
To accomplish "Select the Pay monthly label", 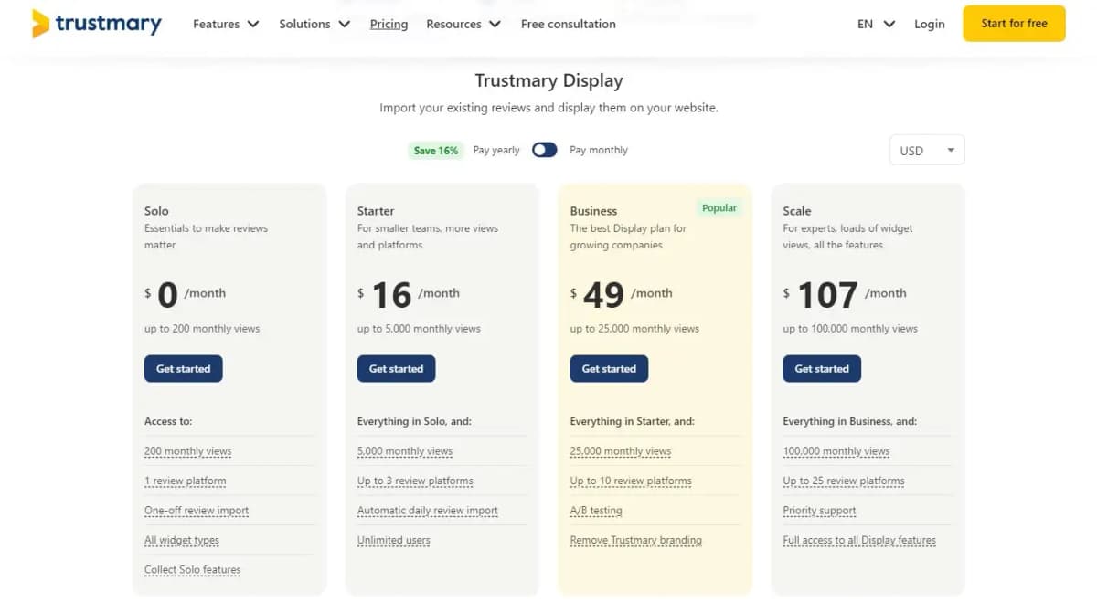I will [599, 150].
